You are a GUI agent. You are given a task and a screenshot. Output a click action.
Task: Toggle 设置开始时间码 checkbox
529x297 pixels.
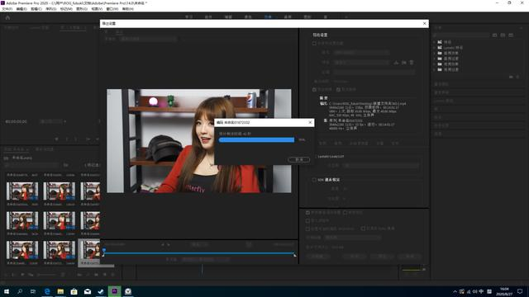307,229
